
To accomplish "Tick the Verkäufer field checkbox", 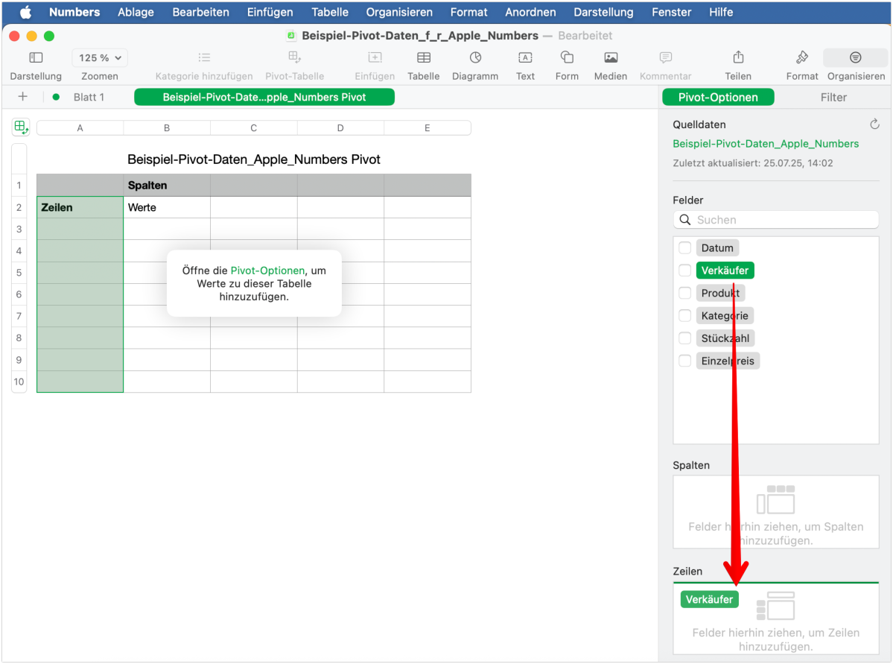I will click(684, 271).
